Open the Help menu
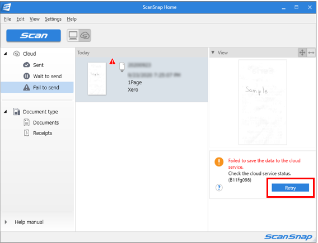The image size is (318, 243). pyautogui.click(x=72, y=19)
